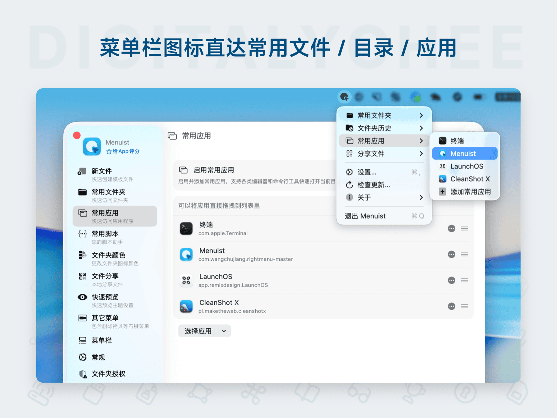This screenshot has width=557, height=418.
Task: Click the 包含删除拷贝等右键菜单 subtitle in the sidebar
Action: [x=120, y=326]
